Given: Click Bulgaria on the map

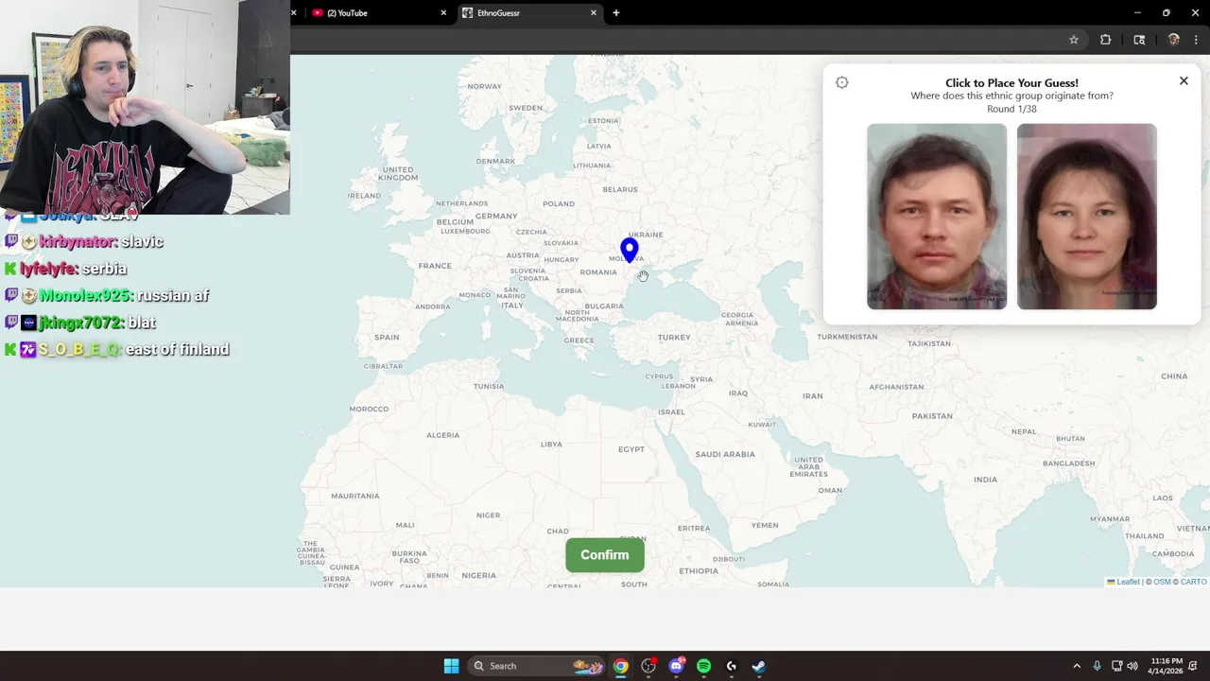Looking at the screenshot, I should coord(604,306).
